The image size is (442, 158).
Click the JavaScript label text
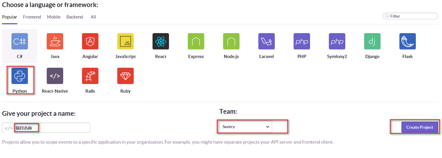tap(125, 57)
